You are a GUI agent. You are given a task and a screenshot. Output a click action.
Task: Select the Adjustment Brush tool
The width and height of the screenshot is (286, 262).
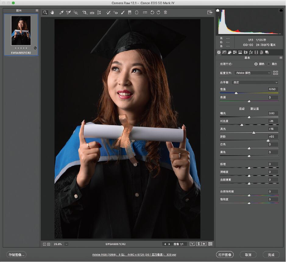[123, 12]
